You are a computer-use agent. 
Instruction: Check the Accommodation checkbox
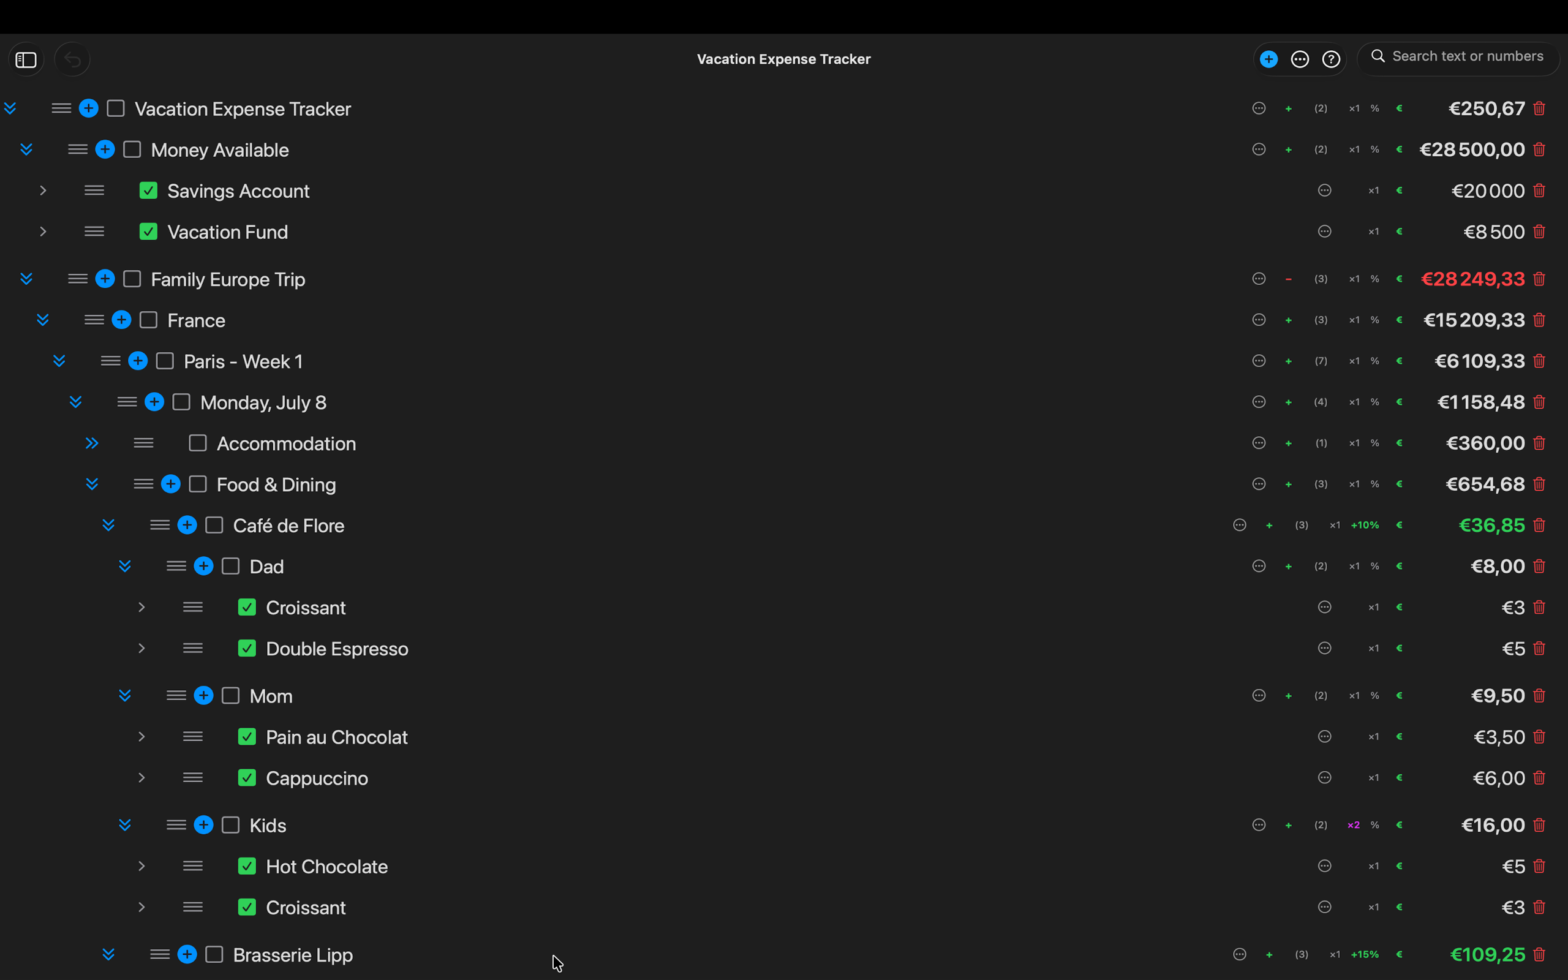click(x=198, y=443)
